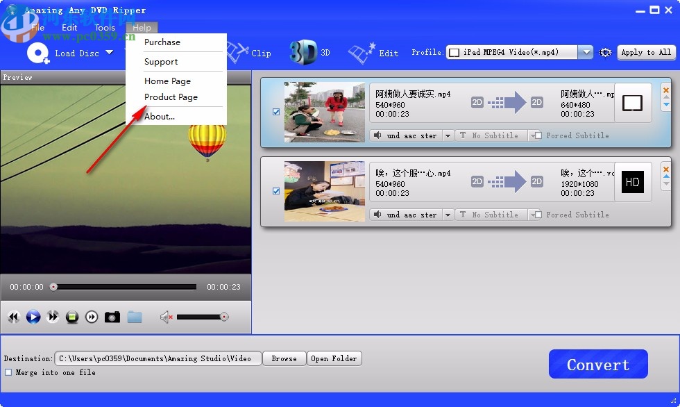The width and height of the screenshot is (680, 407).
Task: Stop the preview playback
Action: pos(72,317)
